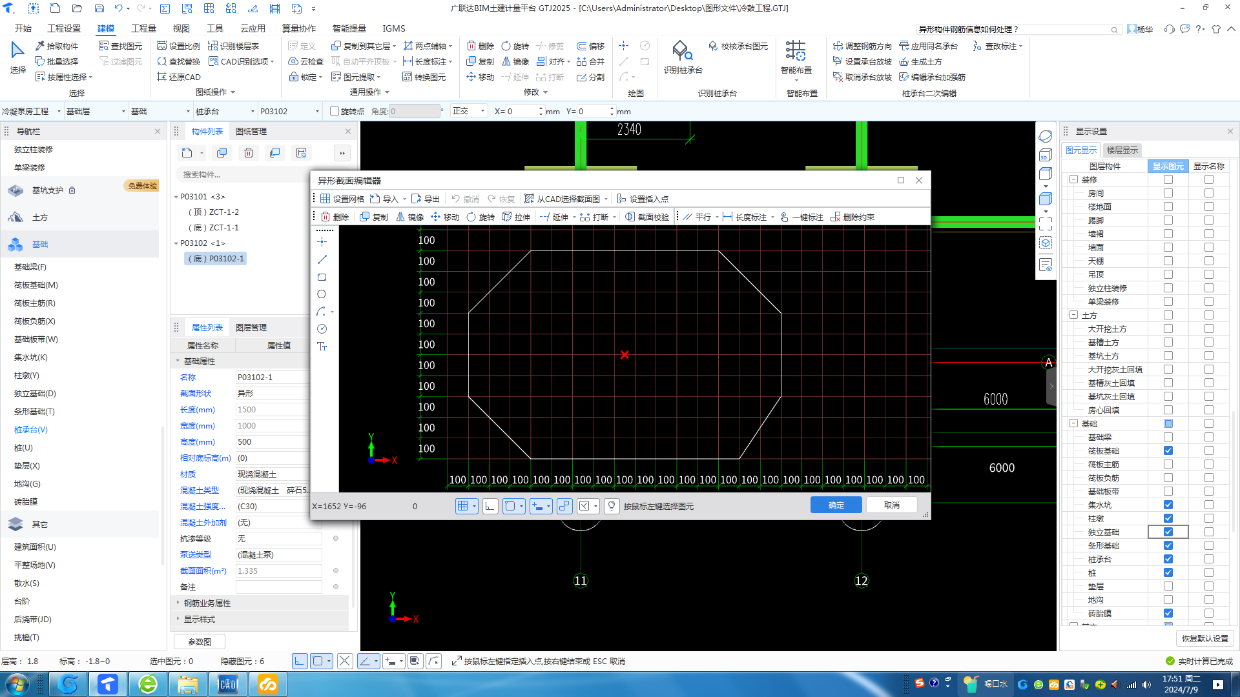Collapse P03101 tree node
1240x697 pixels.
click(x=176, y=197)
